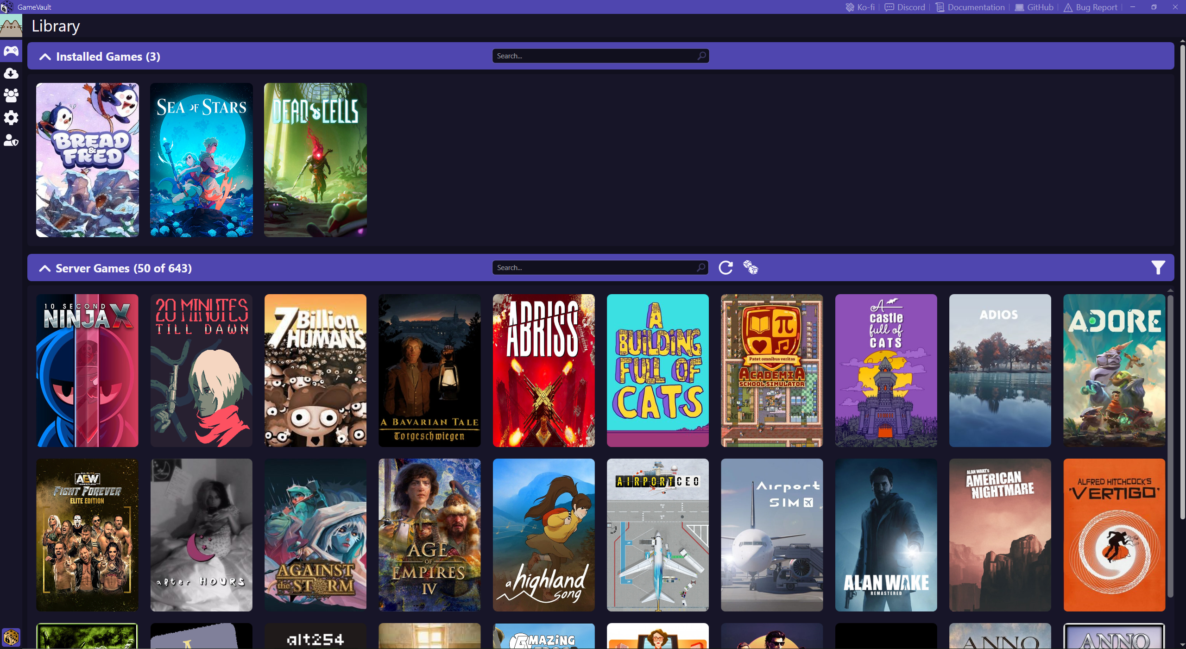Click the refresh server games icon

click(725, 268)
